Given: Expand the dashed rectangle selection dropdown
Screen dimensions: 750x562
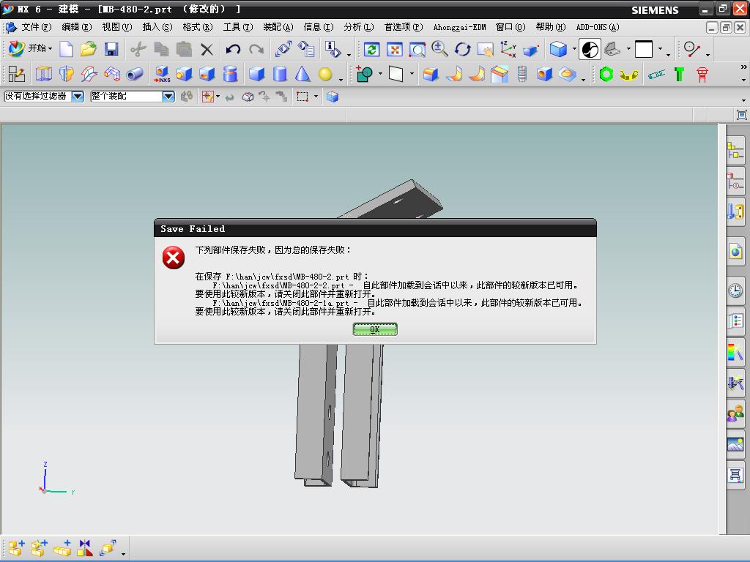Looking at the screenshot, I should [x=316, y=97].
